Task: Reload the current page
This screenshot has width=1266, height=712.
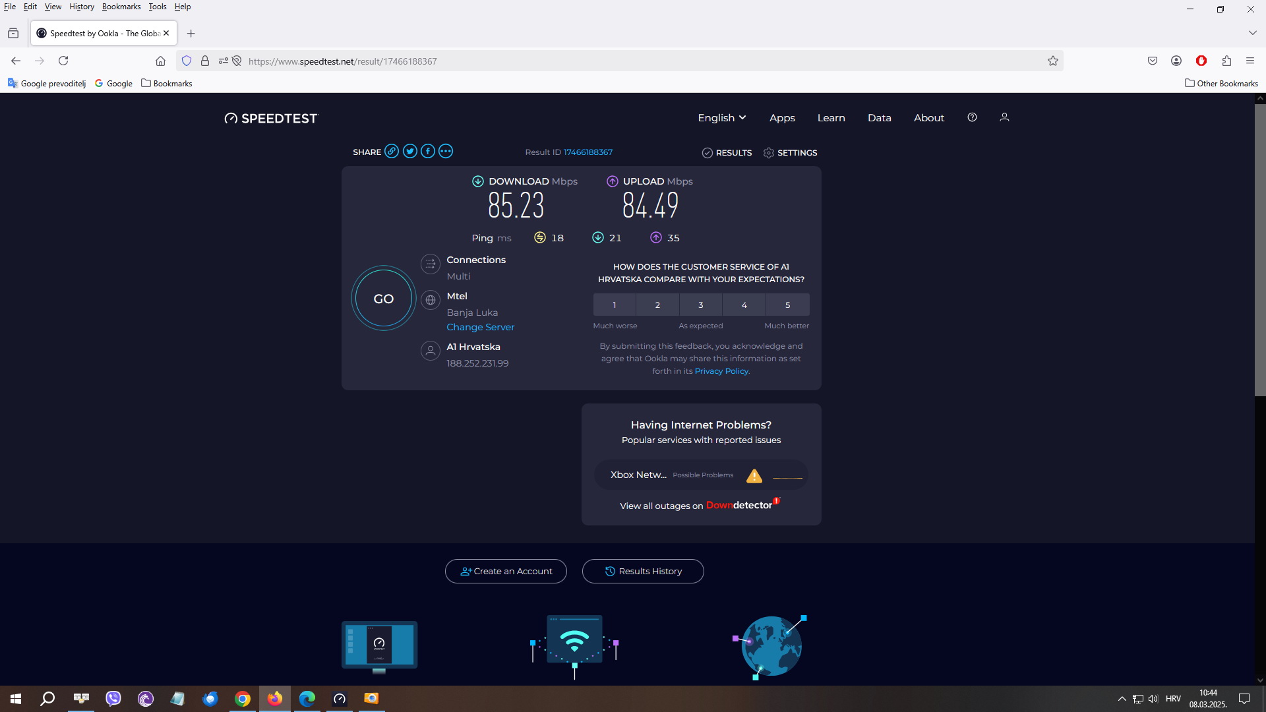Action: pyautogui.click(x=63, y=61)
